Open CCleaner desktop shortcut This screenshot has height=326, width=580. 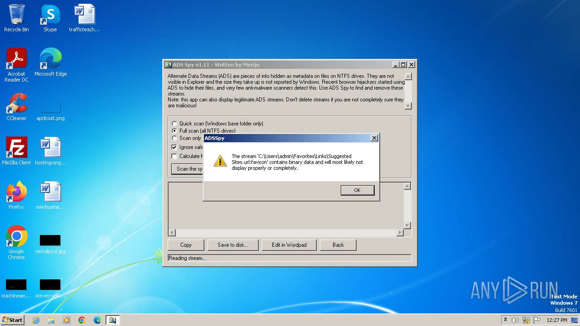(16, 107)
